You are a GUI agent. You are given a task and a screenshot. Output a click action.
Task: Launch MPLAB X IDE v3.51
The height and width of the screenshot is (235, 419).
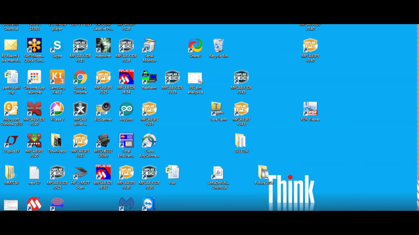[80, 51]
